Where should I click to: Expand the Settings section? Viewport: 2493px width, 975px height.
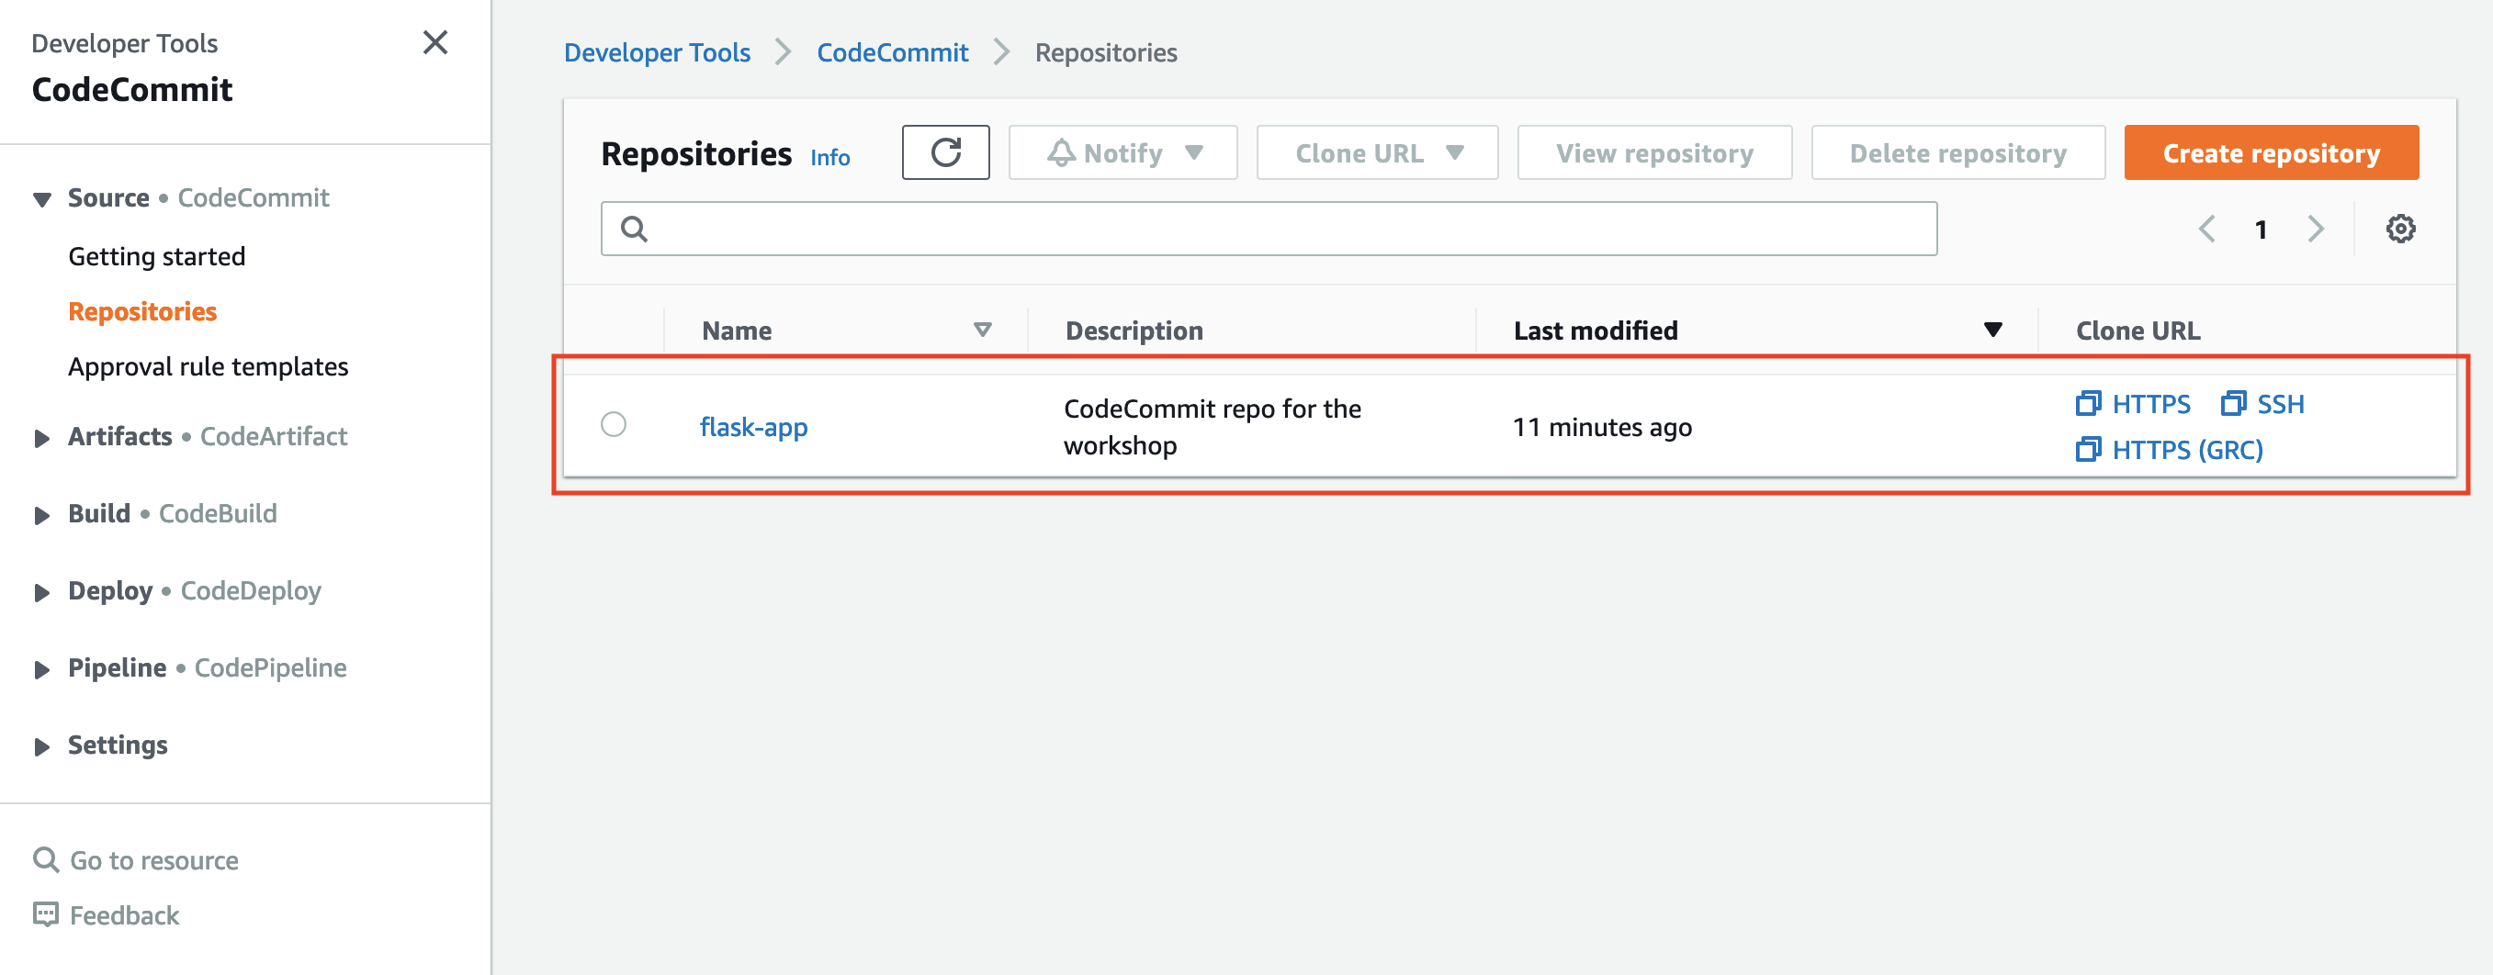[x=41, y=746]
